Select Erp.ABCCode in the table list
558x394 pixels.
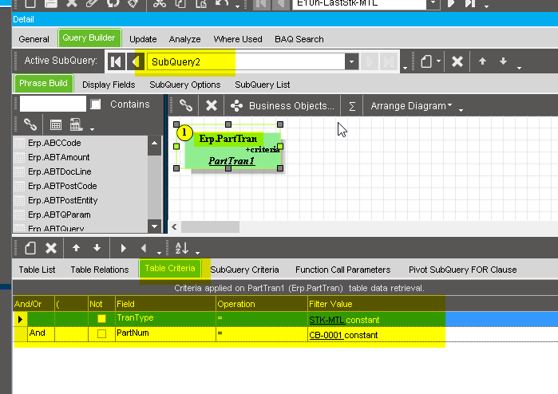pos(54,143)
